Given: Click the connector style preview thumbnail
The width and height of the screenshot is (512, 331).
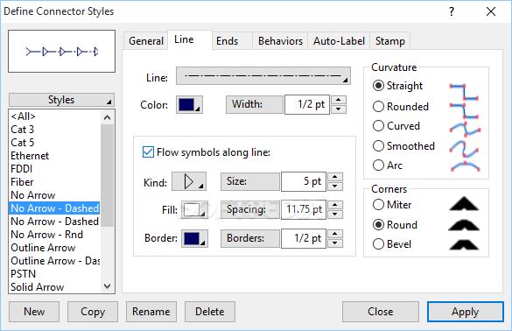Looking at the screenshot, I should click(x=62, y=52).
